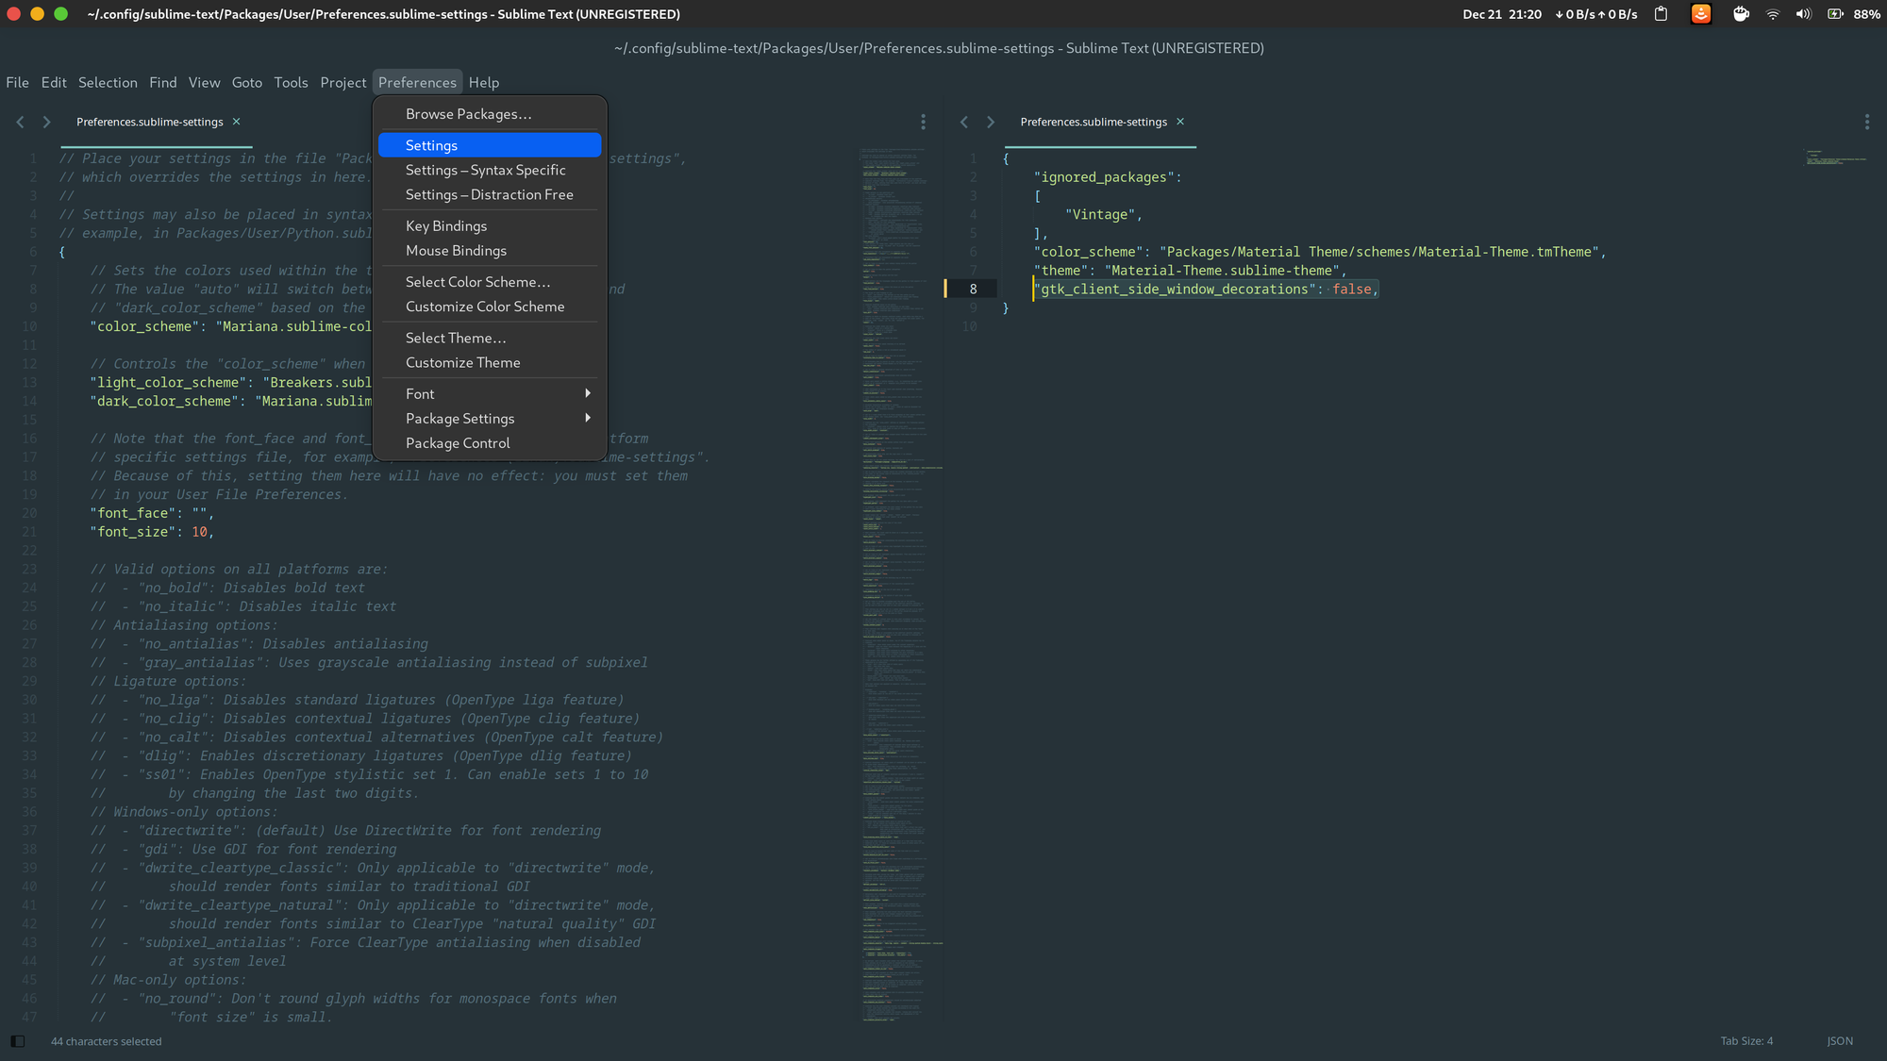
Task: Click the "Vintage" string in right pane
Action: click(x=1100, y=214)
